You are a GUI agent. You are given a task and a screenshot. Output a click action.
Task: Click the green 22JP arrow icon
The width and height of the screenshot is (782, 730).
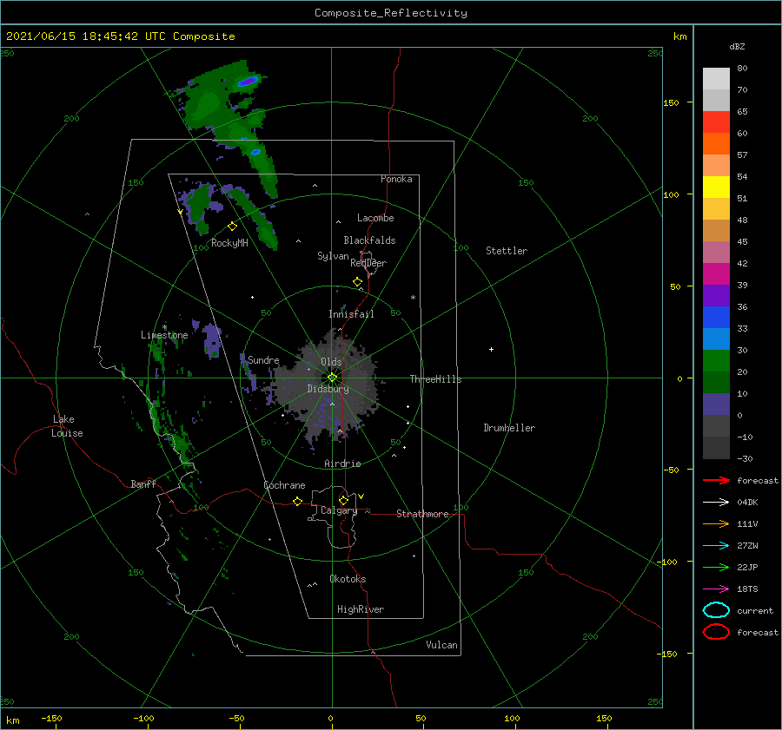(716, 567)
